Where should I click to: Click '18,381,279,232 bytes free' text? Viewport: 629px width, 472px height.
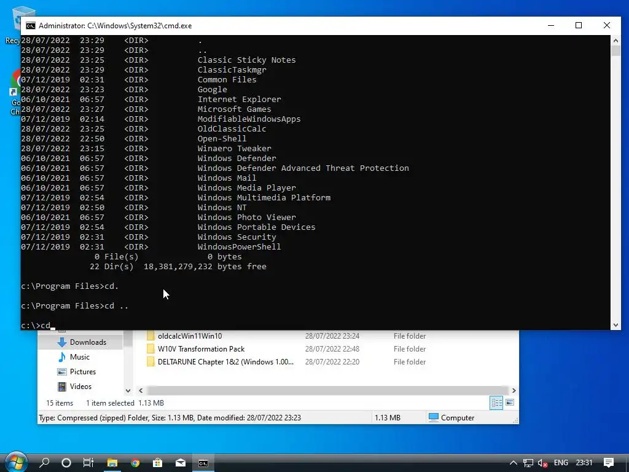(205, 267)
